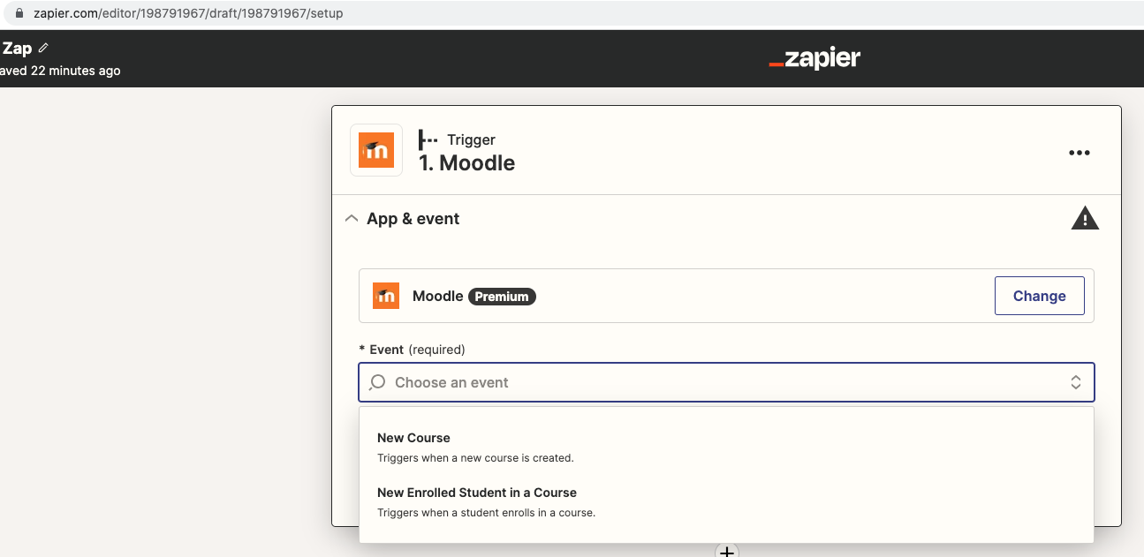Viewport: 1144px width, 557px height.
Task: Click the warning triangle icon
Action: pyautogui.click(x=1084, y=219)
